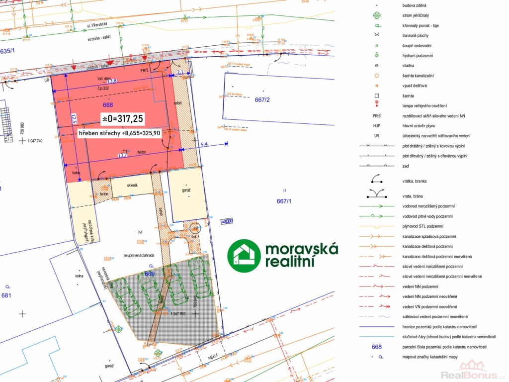Viewport: 509px width, 382px height.
Task: Click the underground hydrant legend symbol
Action: 377,55
